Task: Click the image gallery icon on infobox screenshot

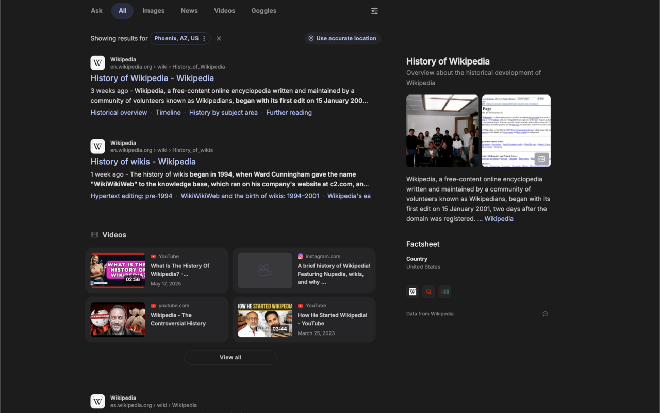Action: 541,159
